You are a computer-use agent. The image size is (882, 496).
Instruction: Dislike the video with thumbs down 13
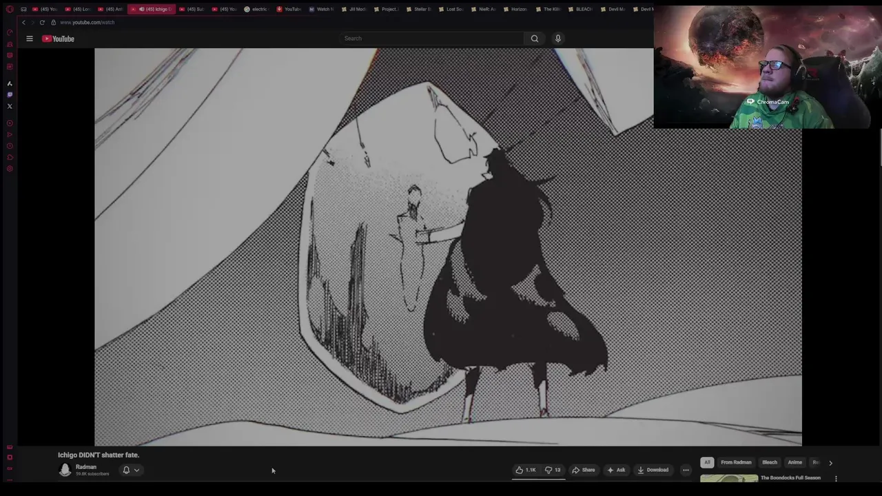tap(553, 470)
